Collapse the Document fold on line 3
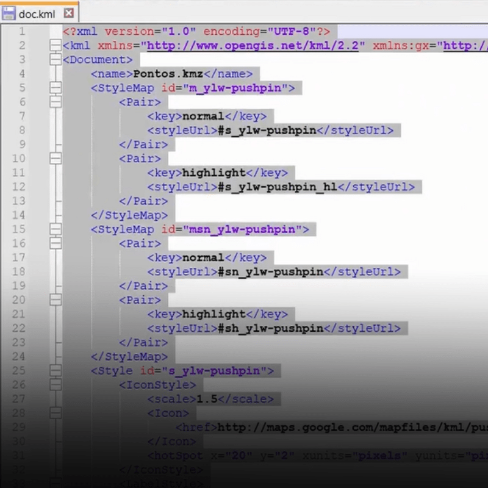Screen dimensions: 488x488 pyautogui.click(x=56, y=59)
